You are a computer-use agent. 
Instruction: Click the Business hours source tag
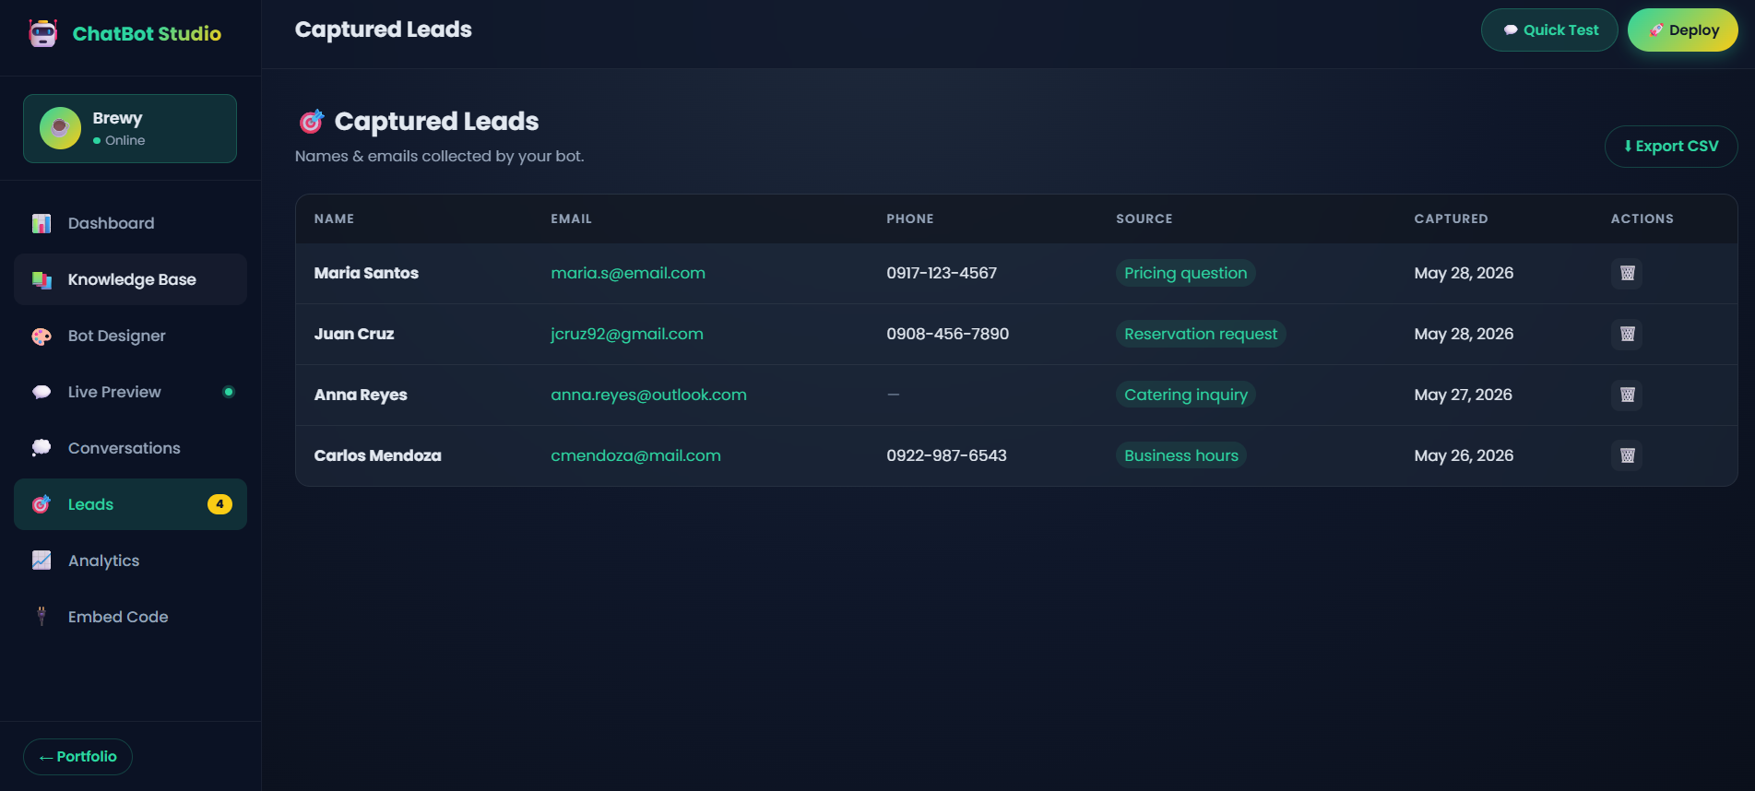tap(1181, 455)
